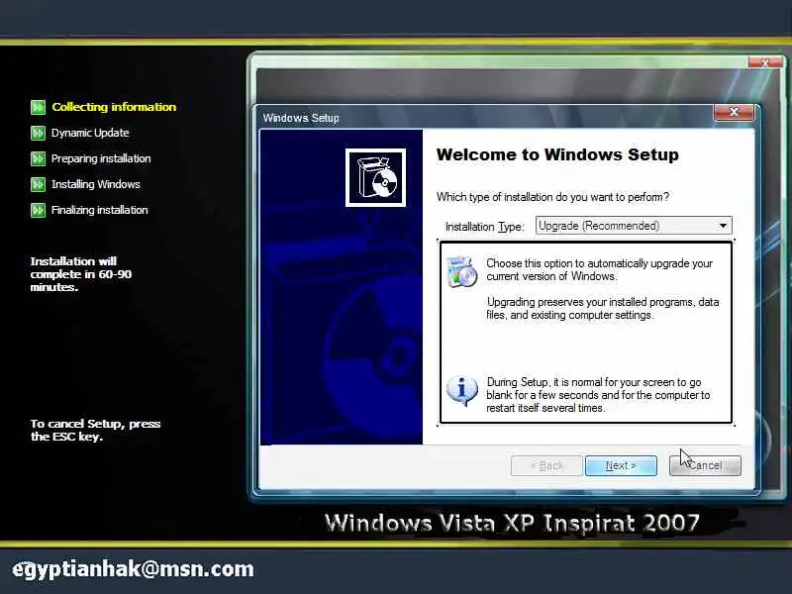Select the Finalizing installation step text
The height and width of the screenshot is (594, 792).
100,210
